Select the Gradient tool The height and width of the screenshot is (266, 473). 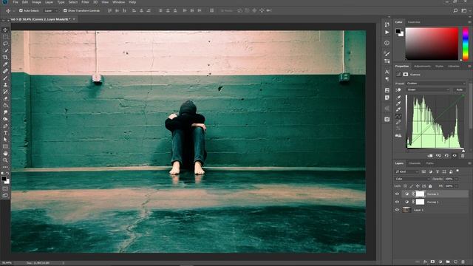(5, 105)
